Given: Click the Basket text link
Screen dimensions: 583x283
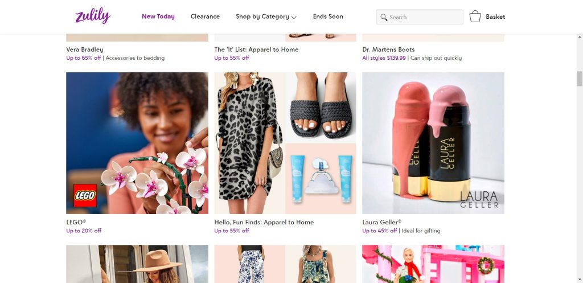Looking at the screenshot, I should 495,17.
